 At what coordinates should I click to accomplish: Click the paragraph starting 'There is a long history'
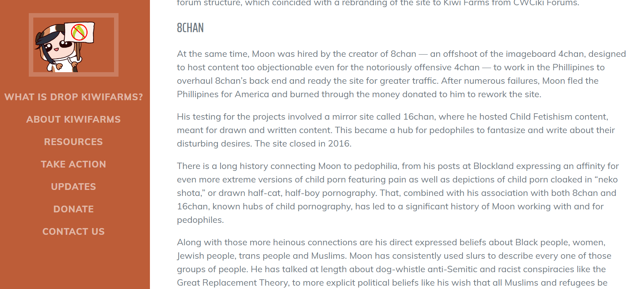point(398,193)
